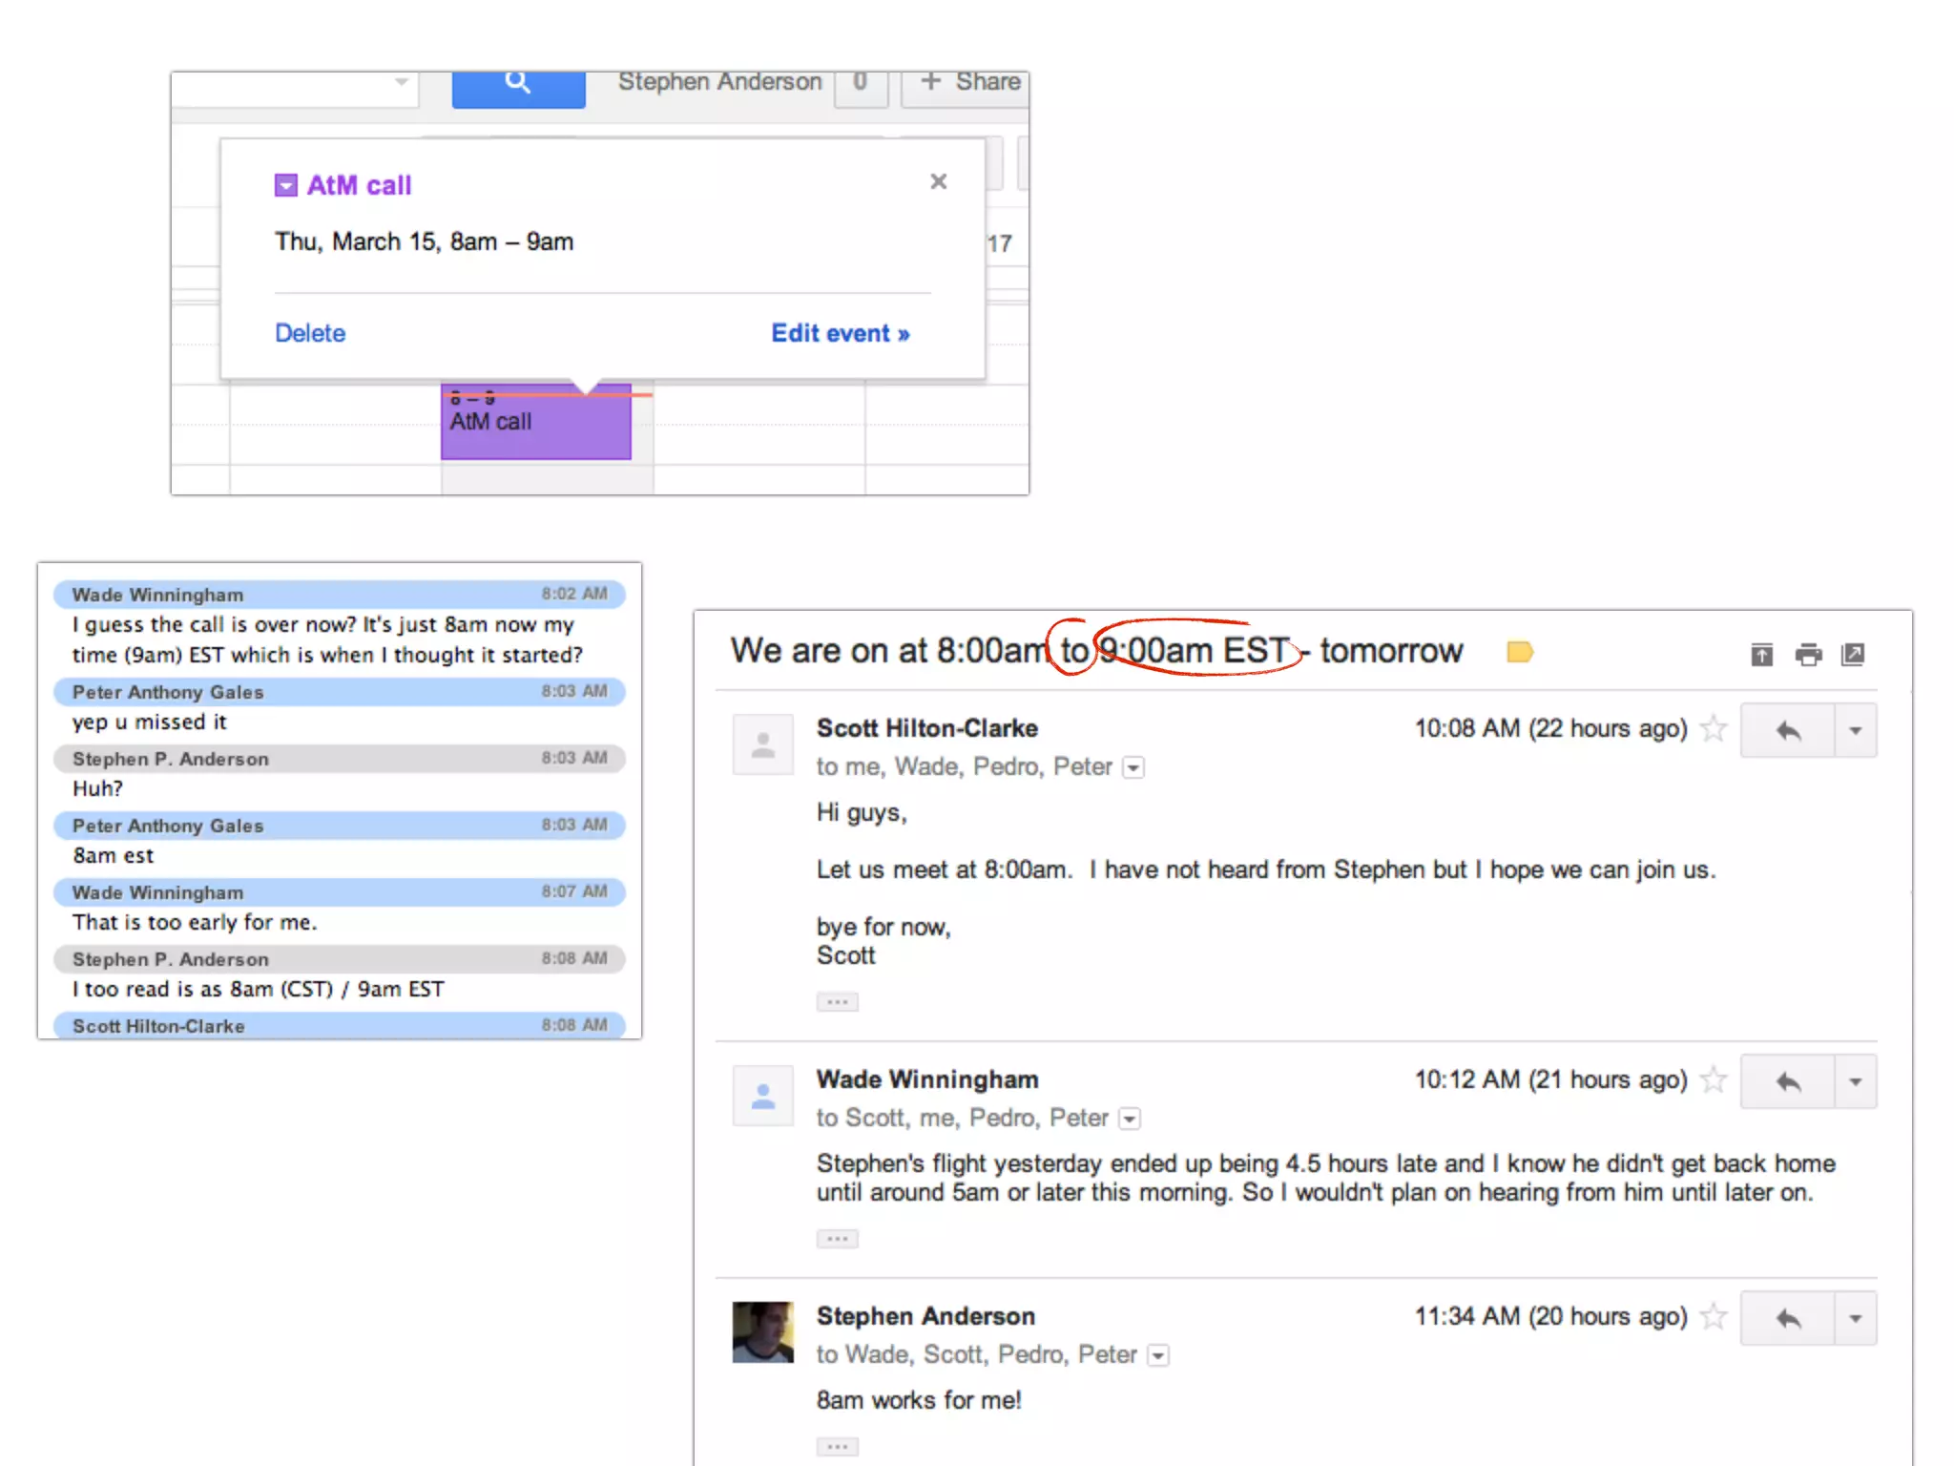1954x1466 pixels.
Task: Expand trimmed content in Wade's message
Action: (x=837, y=1239)
